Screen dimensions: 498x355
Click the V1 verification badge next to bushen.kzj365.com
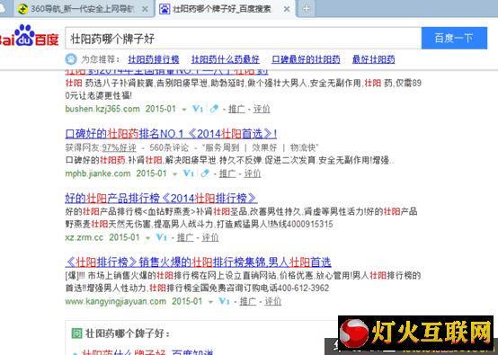[x=198, y=109]
